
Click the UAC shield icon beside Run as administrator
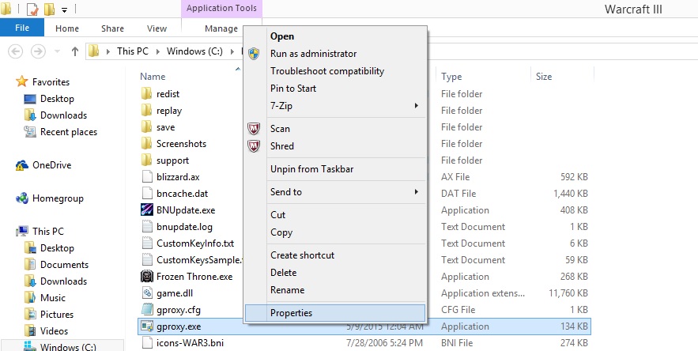[254, 54]
